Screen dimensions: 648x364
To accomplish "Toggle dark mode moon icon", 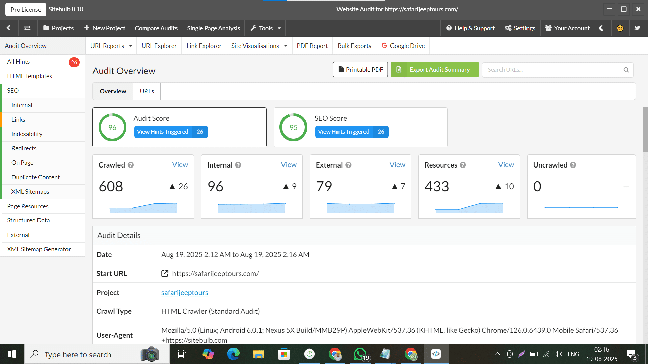I will point(602,28).
